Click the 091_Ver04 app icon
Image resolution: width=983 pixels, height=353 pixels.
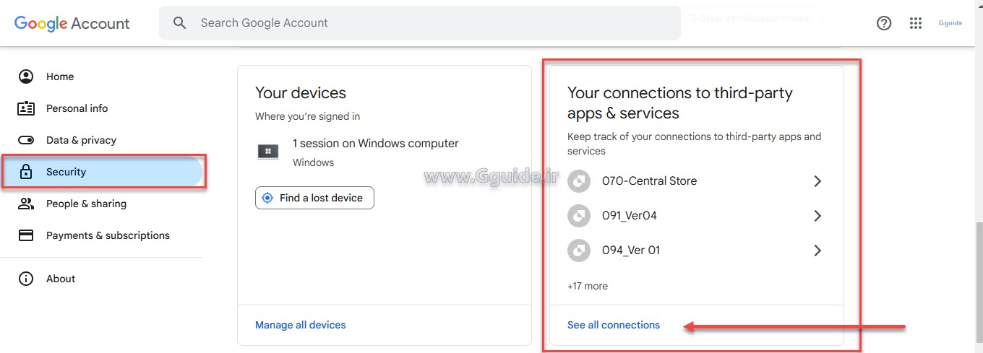point(579,216)
